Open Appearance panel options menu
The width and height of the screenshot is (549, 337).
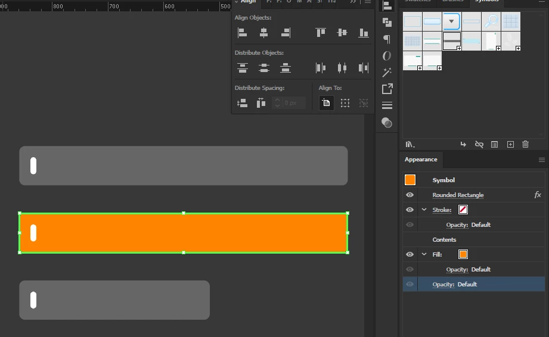[x=542, y=160]
